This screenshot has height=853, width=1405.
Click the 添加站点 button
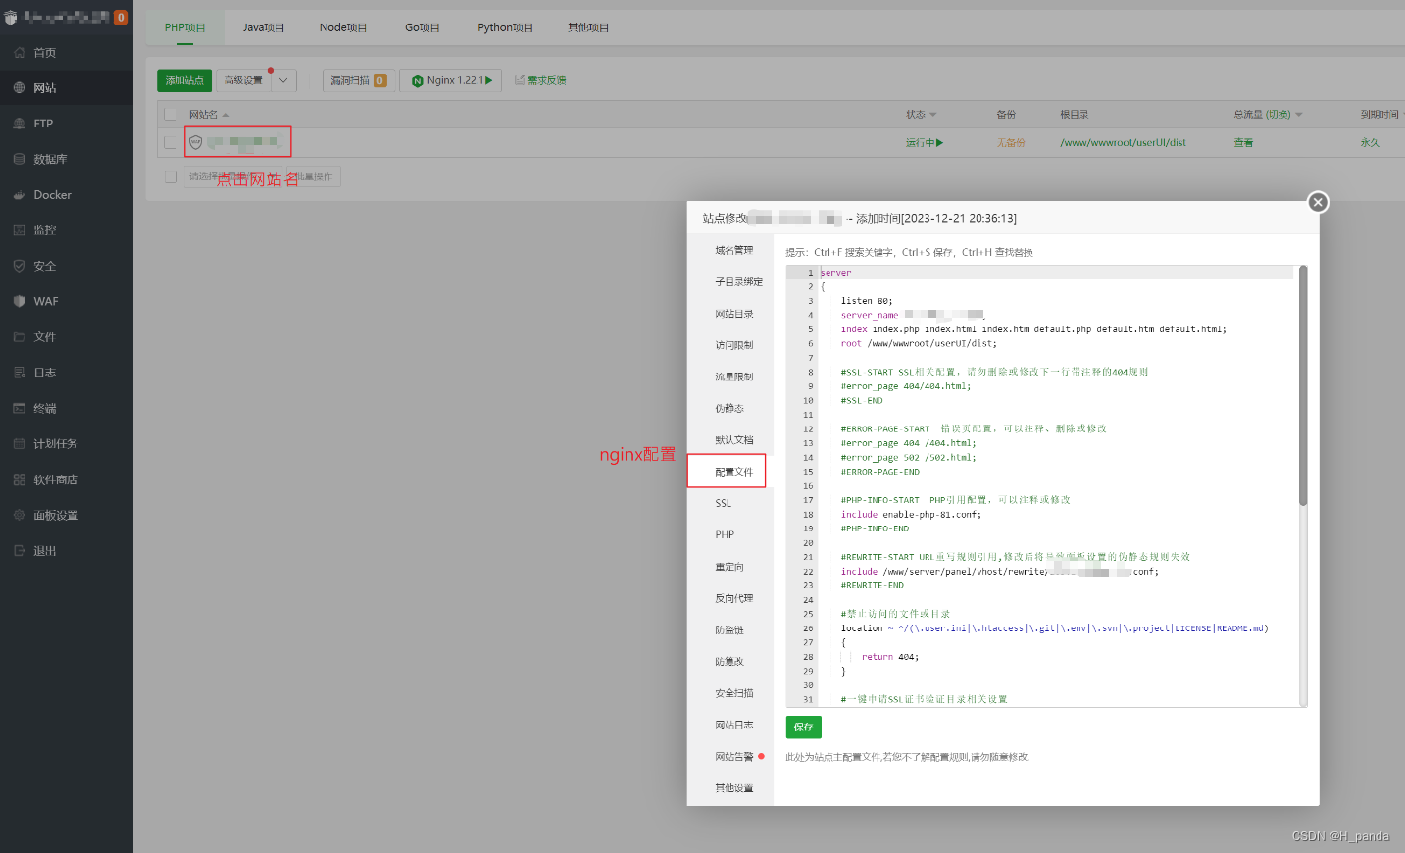(184, 80)
